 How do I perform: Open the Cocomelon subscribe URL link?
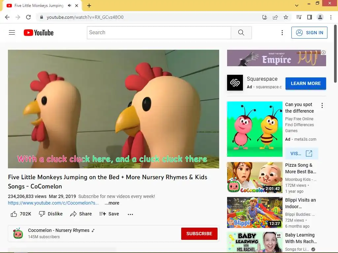coord(53,203)
